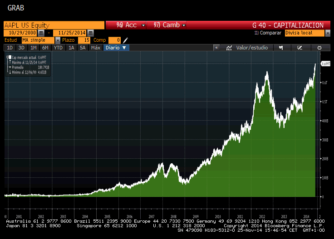This screenshot has width=334, height=239.
Task: Click the GRAB window title
Action: (x=16, y=8)
